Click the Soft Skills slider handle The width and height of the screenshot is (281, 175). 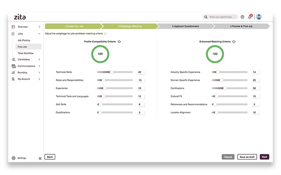pyautogui.click(x=100, y=104)
